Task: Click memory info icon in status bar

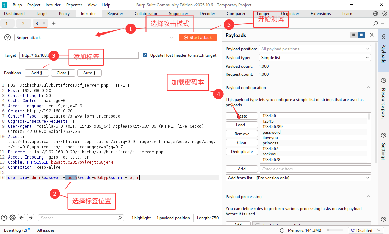Action: tap(282, 230)
